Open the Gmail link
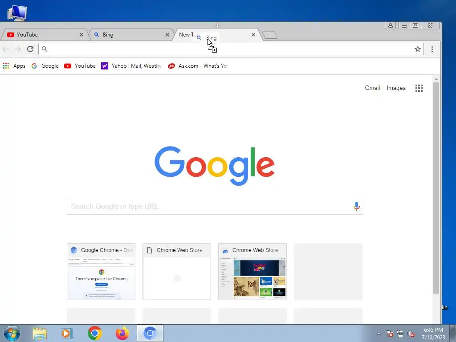456x342 pixels. click(x=372, y=88)
